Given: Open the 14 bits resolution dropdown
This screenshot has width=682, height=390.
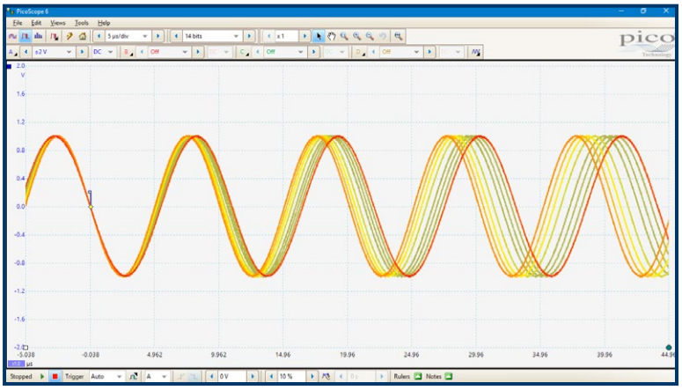Looking at the screenshot, I should (212, 36).
